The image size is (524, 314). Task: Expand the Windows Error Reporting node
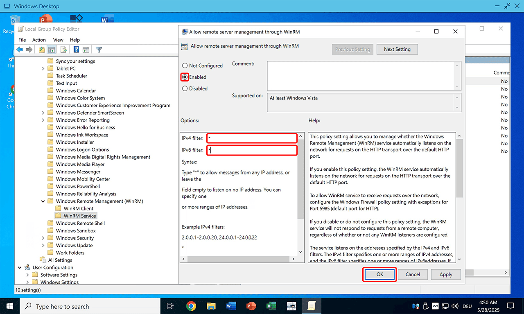pos(43,120)
